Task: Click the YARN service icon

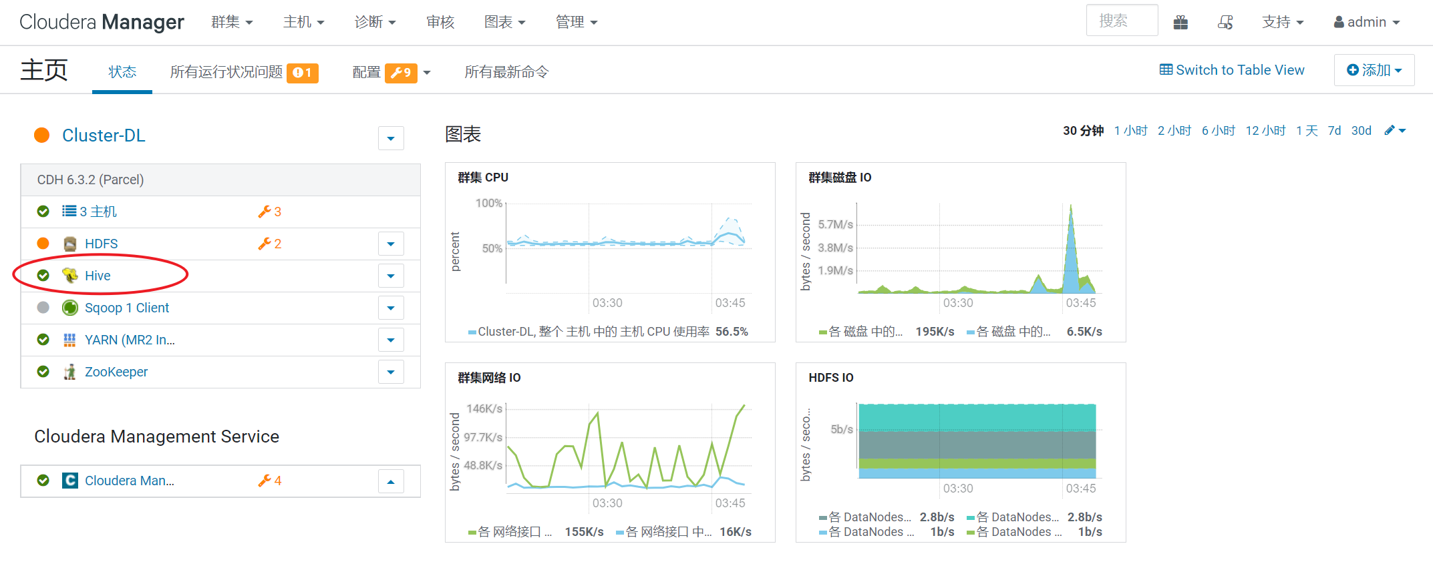Action: [x=69, y=340]
